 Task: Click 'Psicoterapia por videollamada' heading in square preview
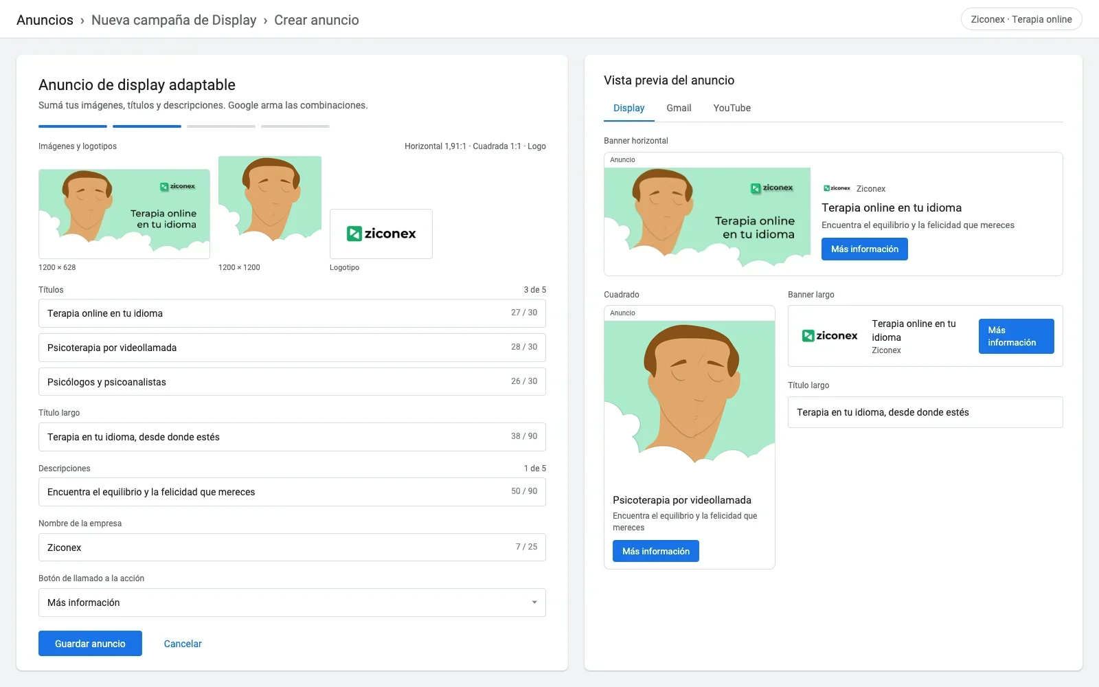pyautogui.click(x=682, y=500)
